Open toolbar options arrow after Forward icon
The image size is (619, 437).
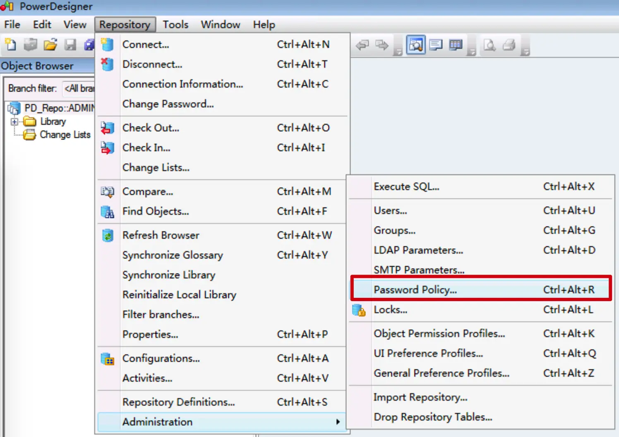point(398,52)
